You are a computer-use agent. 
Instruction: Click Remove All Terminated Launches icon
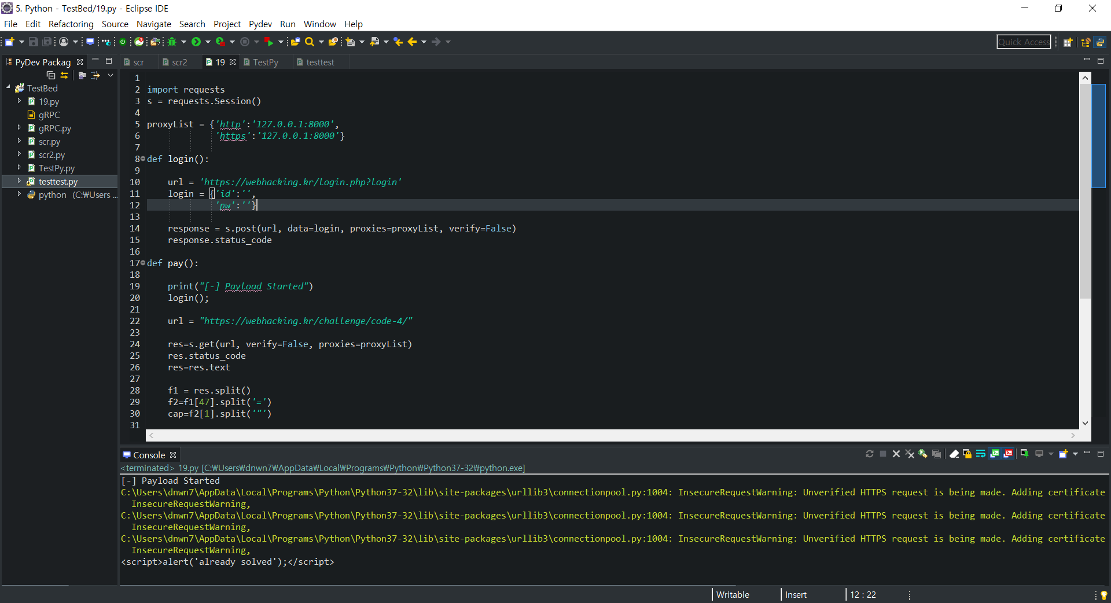point(910,454)
